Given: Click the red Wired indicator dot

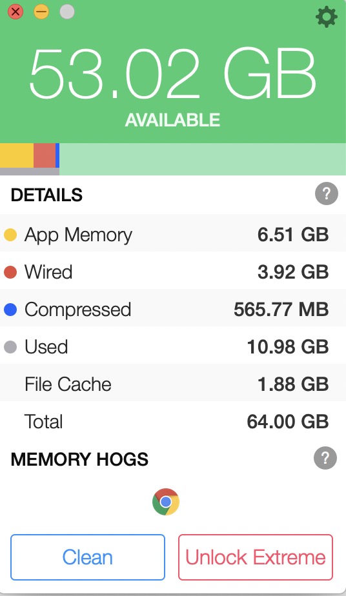Looking at the screenshot, I should coord(10,272).
